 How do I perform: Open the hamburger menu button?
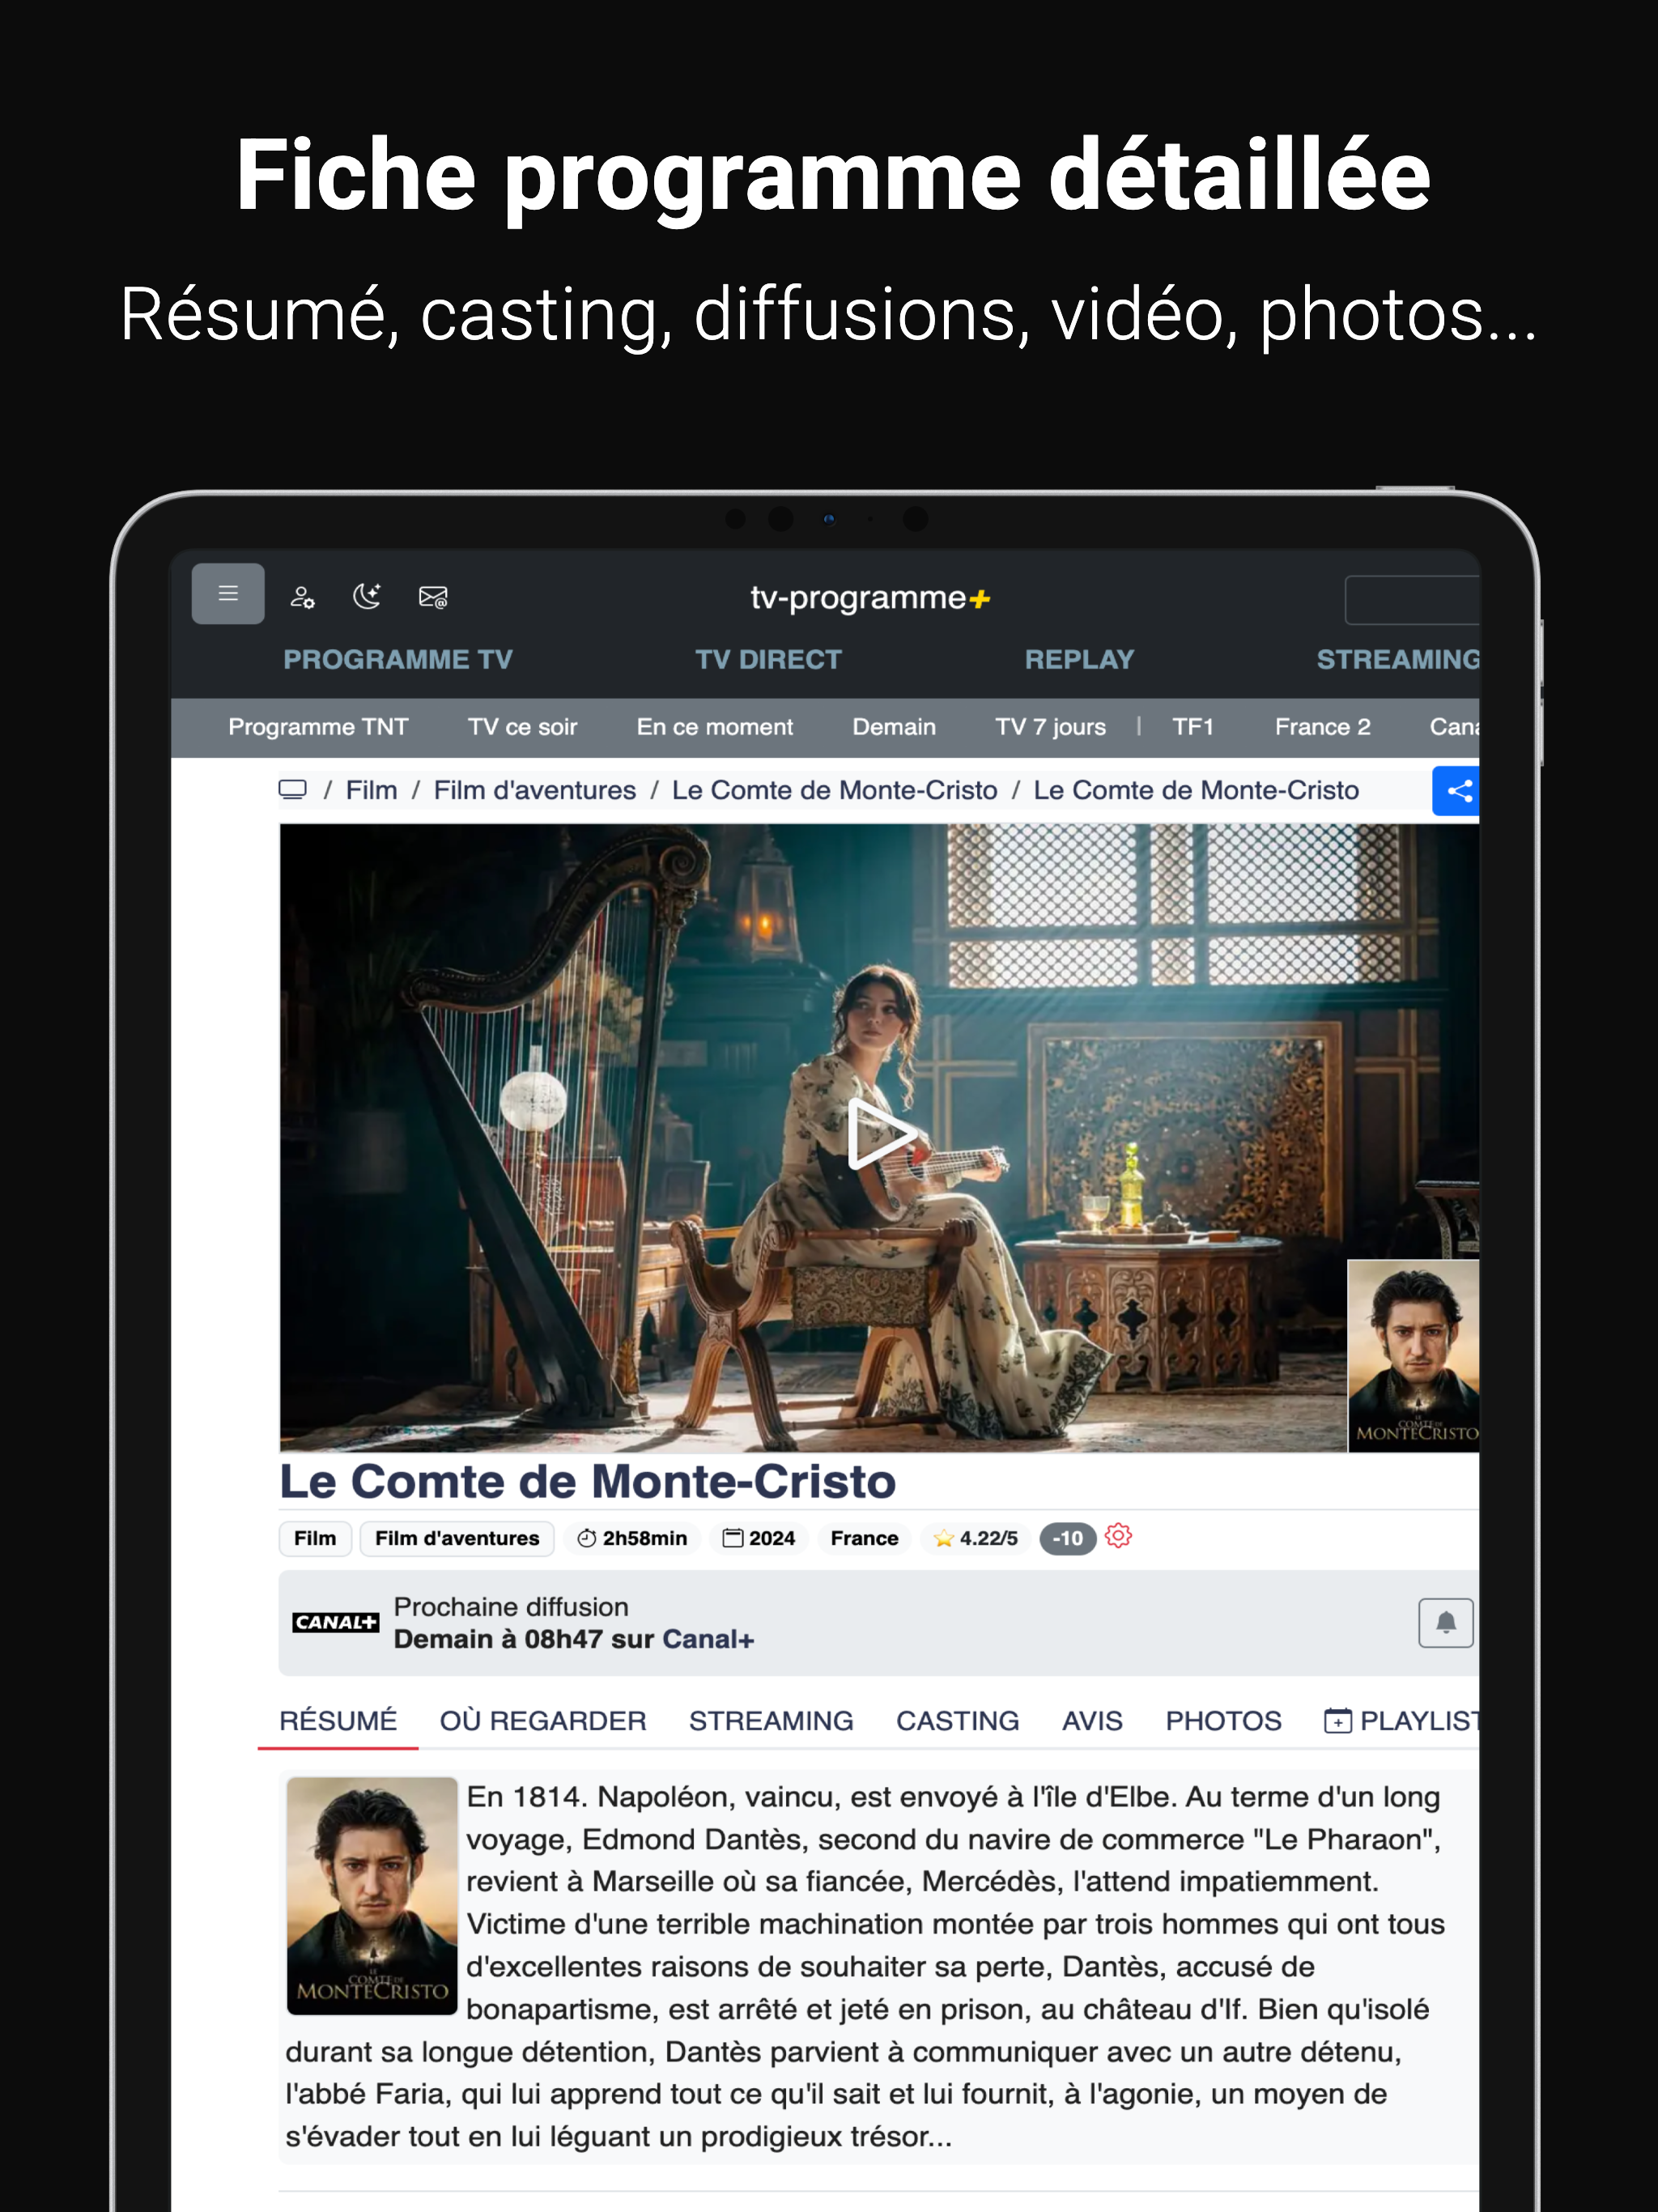[x=228, y=594]
